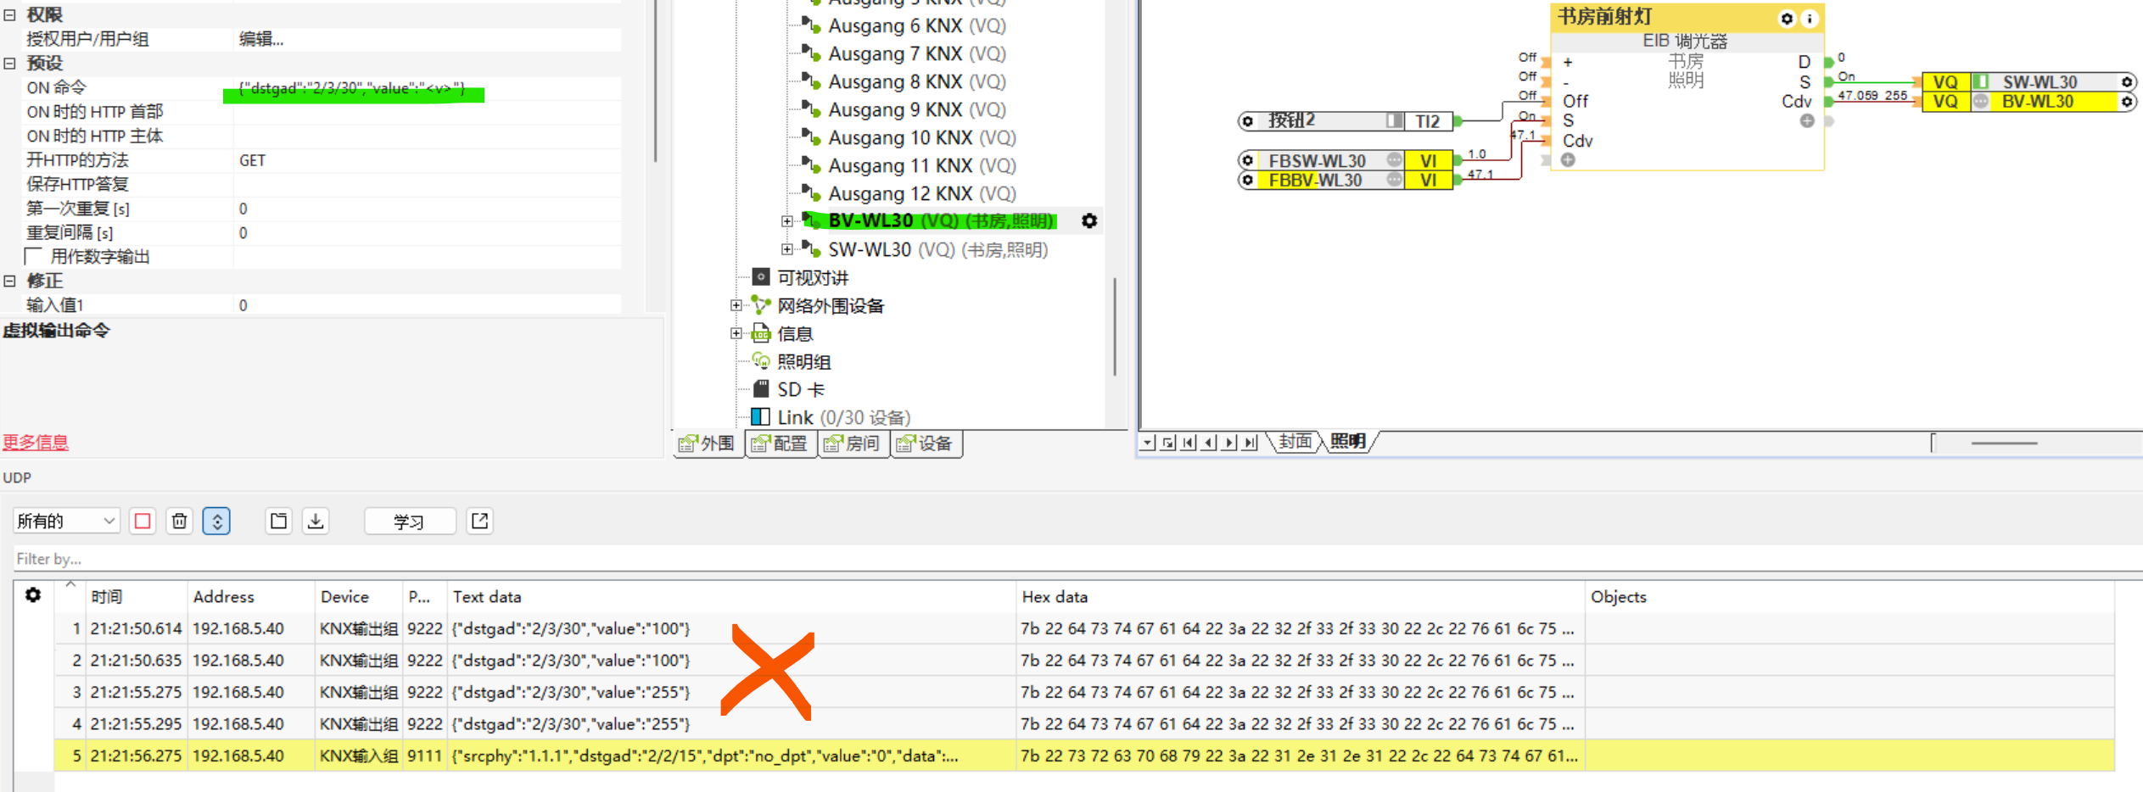Add output with plus on dimmer block's right side
The image size is (2143, 792).
click(x=1807, y=121)
